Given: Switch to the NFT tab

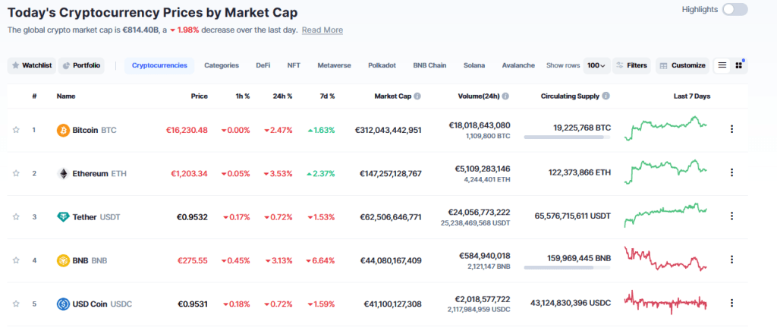Looking at the screenshot, I should [x=294, y=65].
